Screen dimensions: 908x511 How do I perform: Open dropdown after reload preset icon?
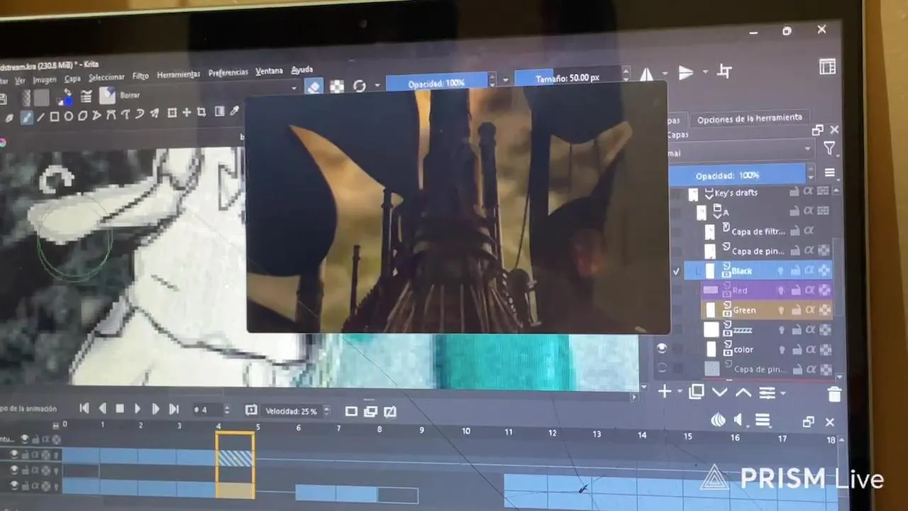point(377,85)
